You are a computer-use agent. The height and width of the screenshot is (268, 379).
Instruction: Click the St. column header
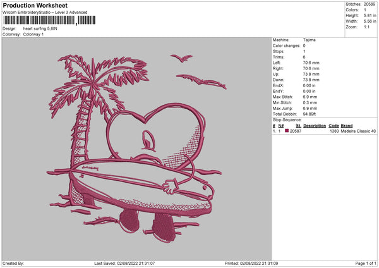point(298,125)
